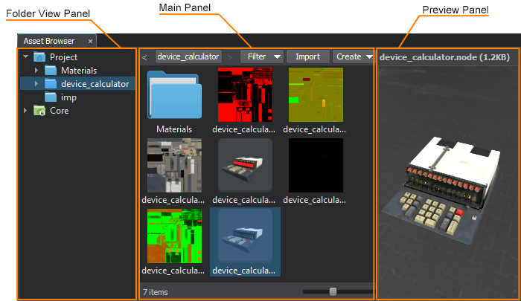This screenshot has width=521, height=301.
Task: Click the Project folder icon in tree
Action: tap(39, 57)
